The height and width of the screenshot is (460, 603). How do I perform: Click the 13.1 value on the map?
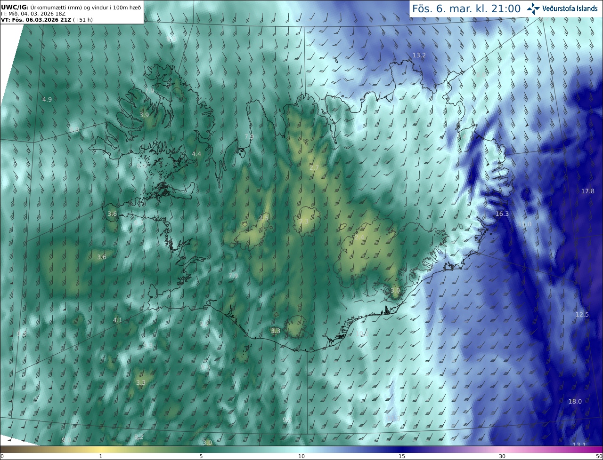579,445
